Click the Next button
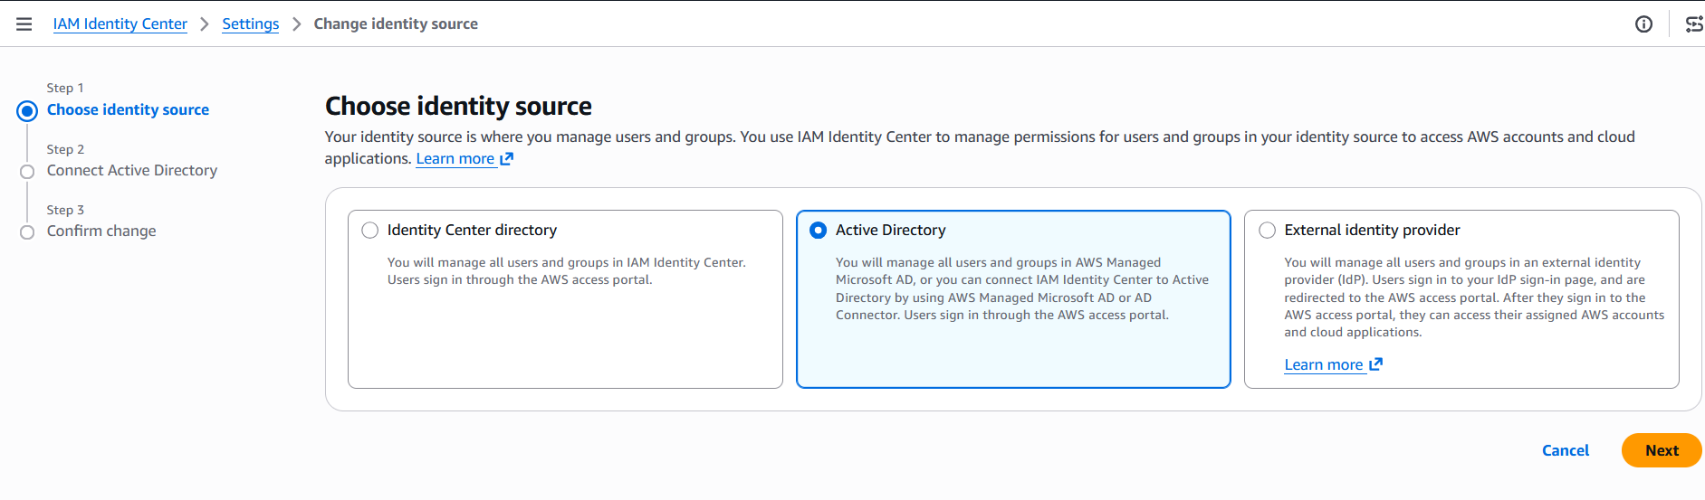 [1662, 450]
